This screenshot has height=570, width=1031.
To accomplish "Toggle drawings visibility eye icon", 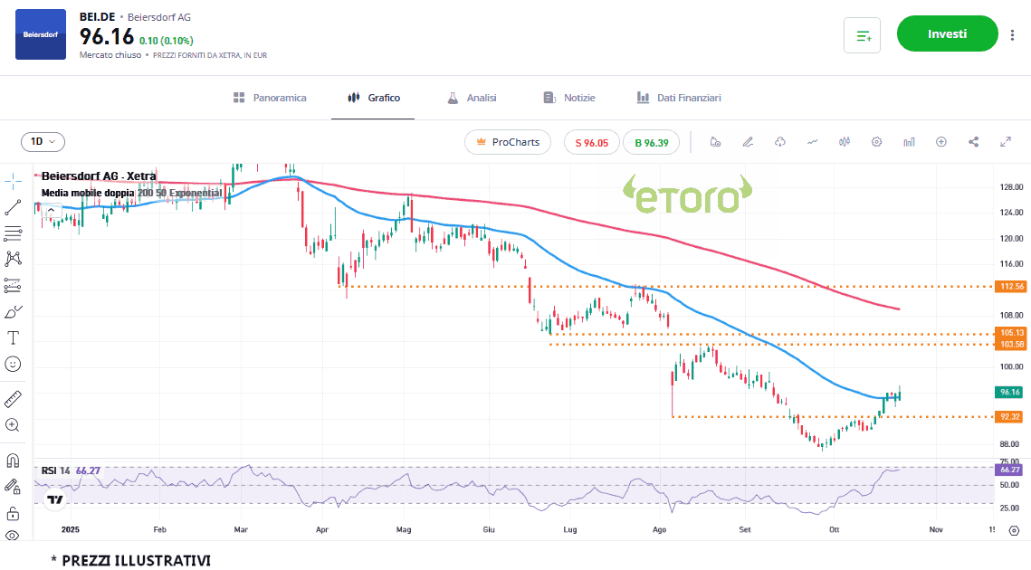I will (14, 536).
